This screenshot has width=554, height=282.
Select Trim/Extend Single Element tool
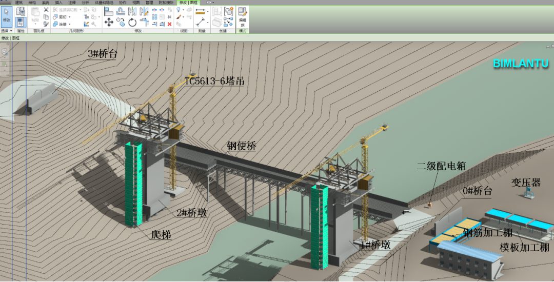(154, 24)
